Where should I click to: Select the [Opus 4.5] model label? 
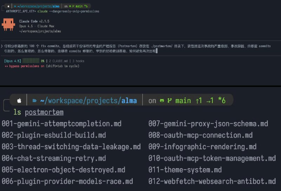point(13,61)
